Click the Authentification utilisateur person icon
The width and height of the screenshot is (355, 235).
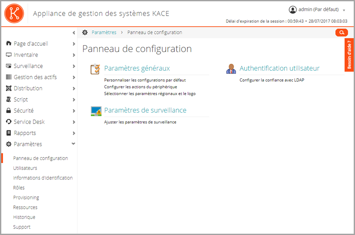pyautogui.click(x=231, y=69)
